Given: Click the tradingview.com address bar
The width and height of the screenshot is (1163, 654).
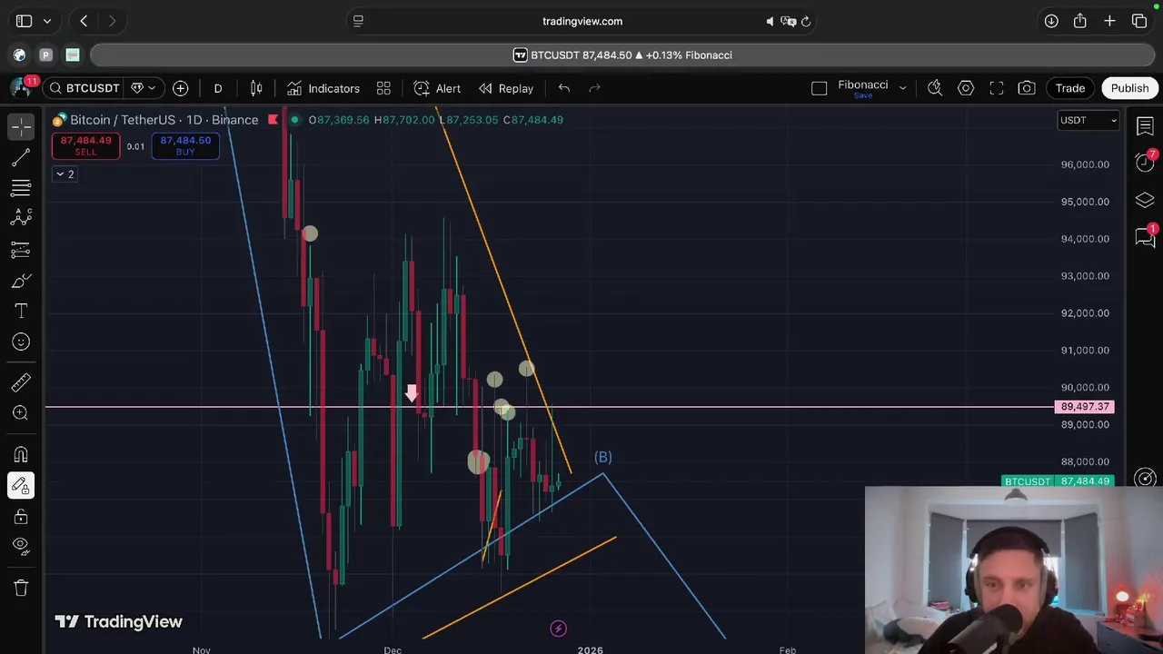Looking at the screenshot, I should (581, 21).
